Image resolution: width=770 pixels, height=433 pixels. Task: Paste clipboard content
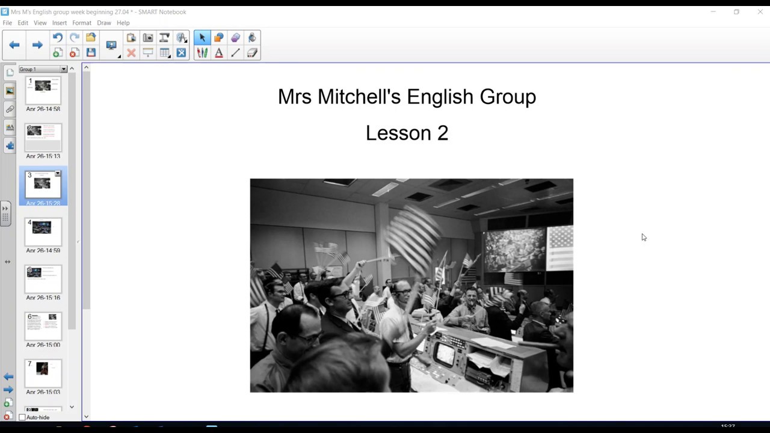[x=131, y=38]
